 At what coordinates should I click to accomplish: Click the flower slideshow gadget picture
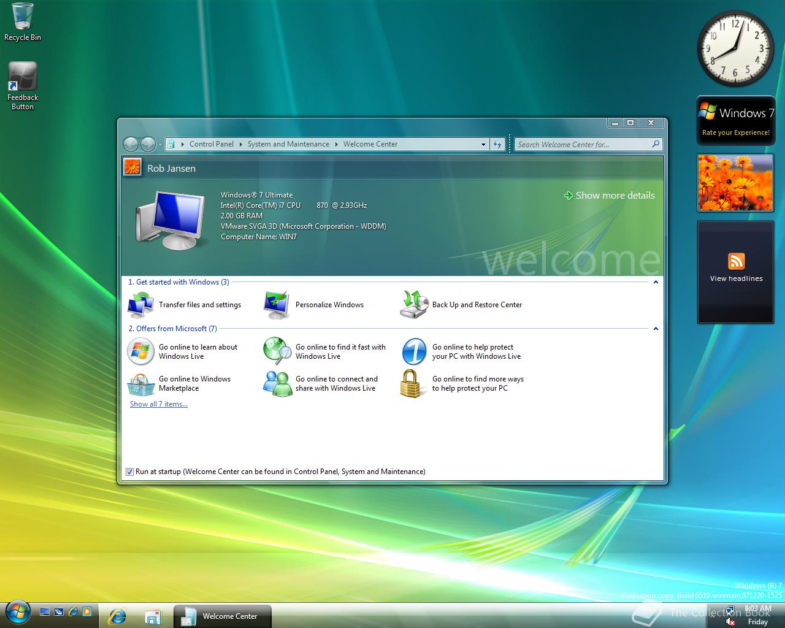(736, 183)
